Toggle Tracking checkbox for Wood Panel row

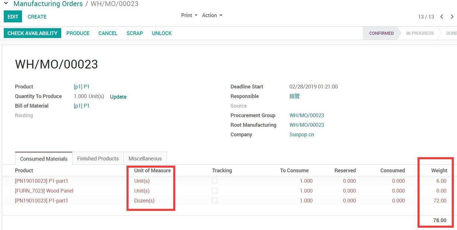[x=214, y=191]
